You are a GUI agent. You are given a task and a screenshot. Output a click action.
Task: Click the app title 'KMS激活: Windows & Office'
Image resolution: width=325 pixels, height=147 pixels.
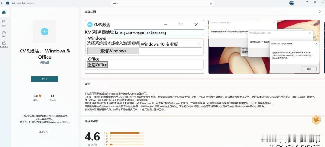click(45, 54)
